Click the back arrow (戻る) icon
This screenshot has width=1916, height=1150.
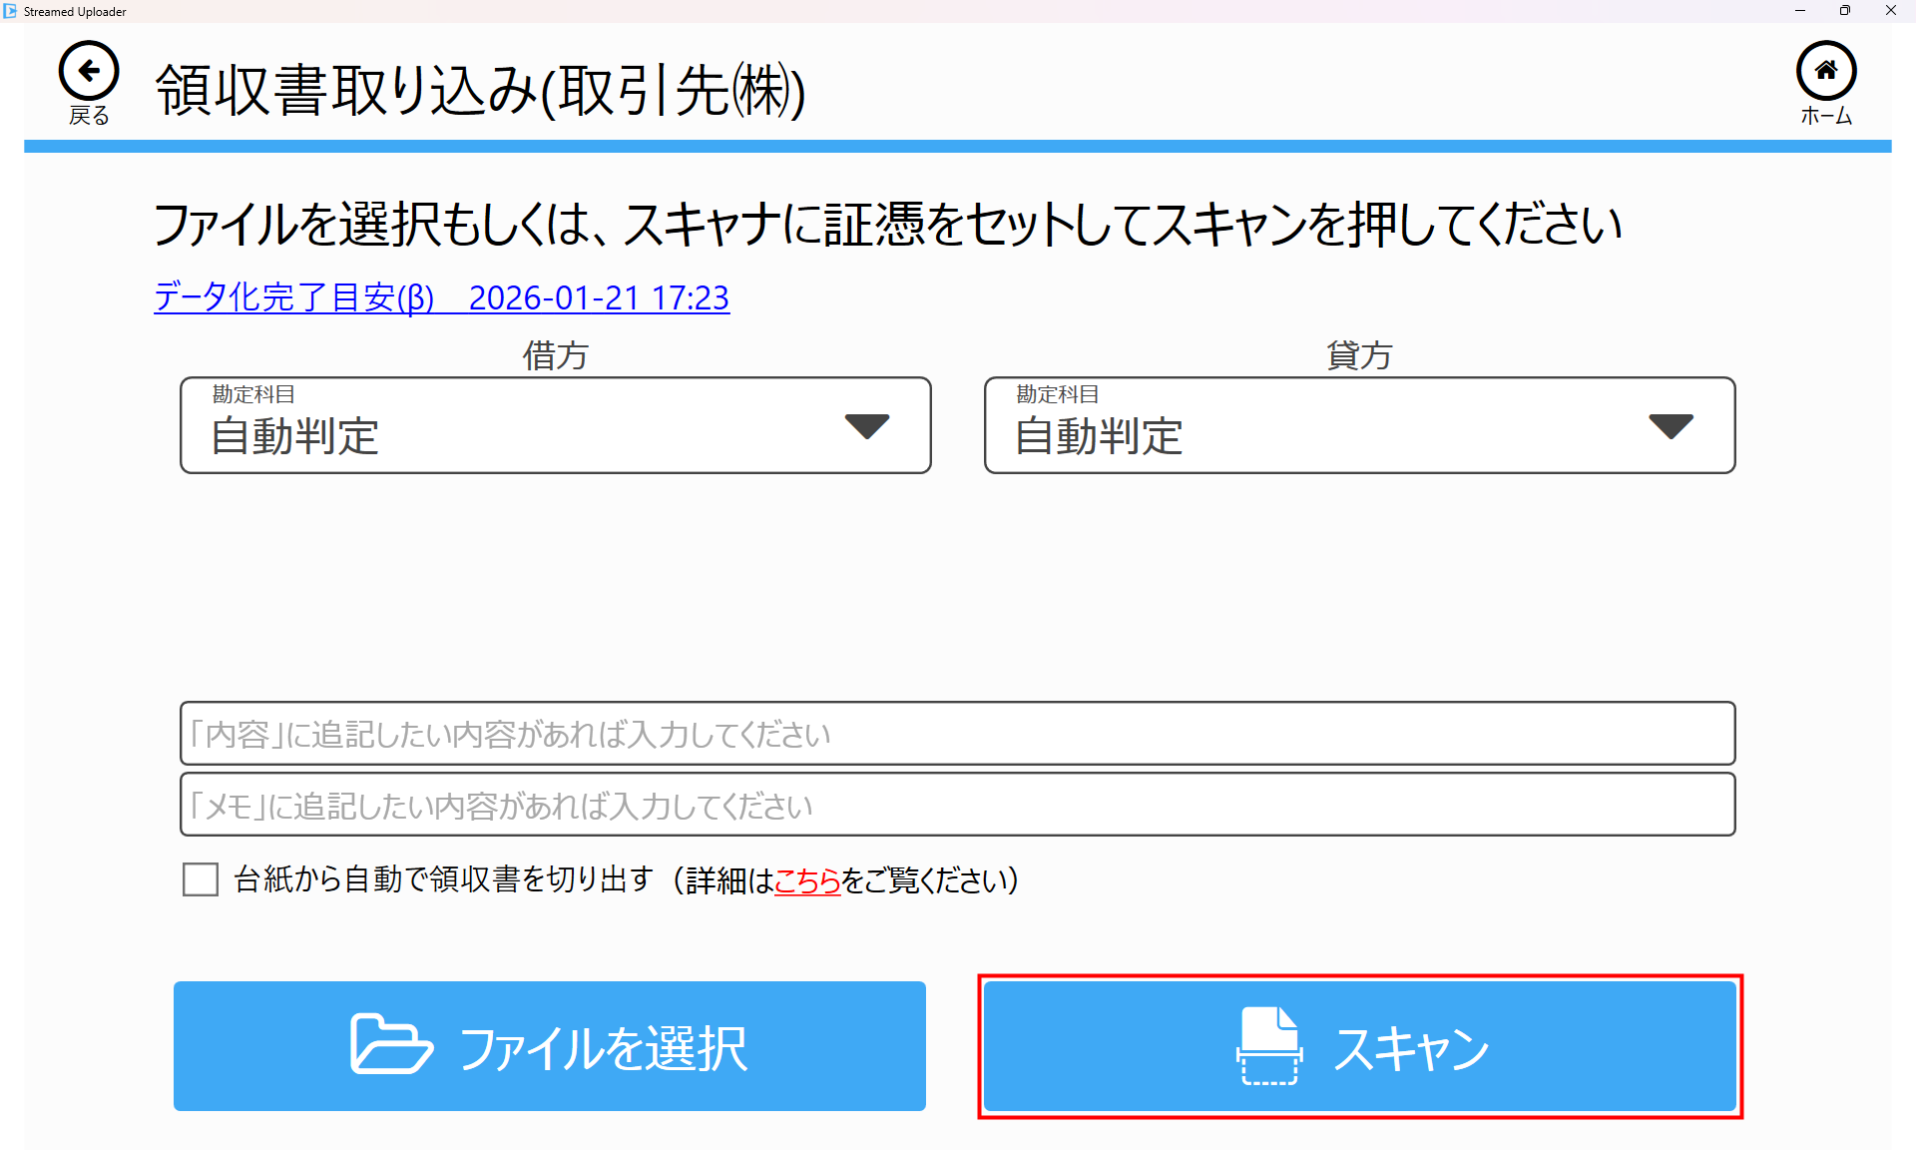coord(89,71)
